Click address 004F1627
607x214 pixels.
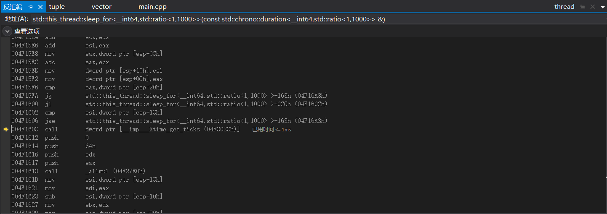[x=25, y=205]
